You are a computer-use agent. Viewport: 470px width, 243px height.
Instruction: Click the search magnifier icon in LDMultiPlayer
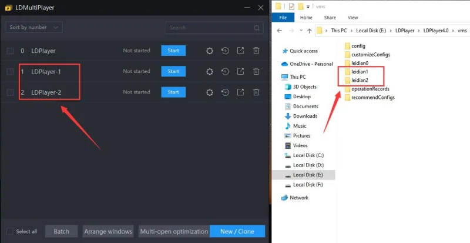click(257, 28)
